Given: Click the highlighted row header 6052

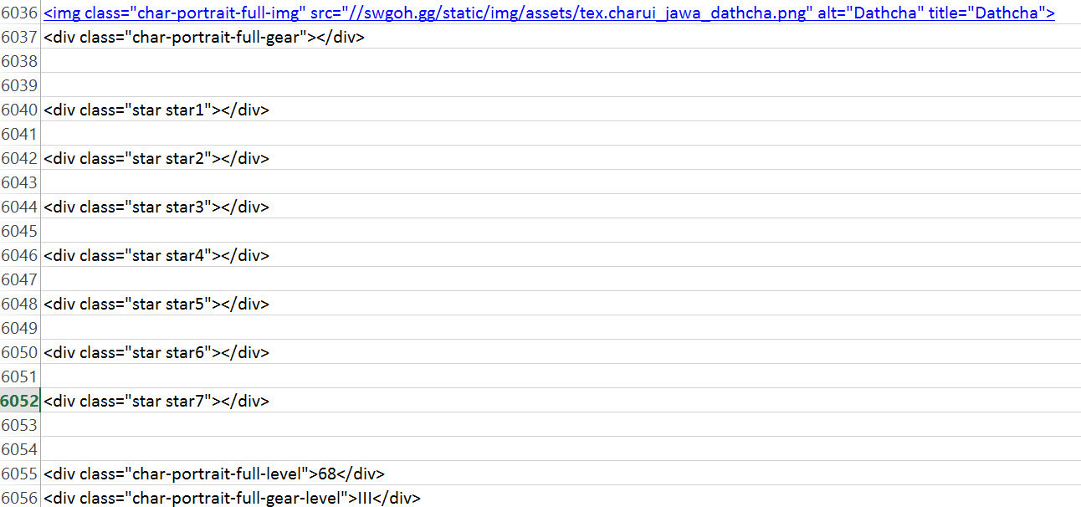Looking at the screenshot, I should click(x=20, y=402).
